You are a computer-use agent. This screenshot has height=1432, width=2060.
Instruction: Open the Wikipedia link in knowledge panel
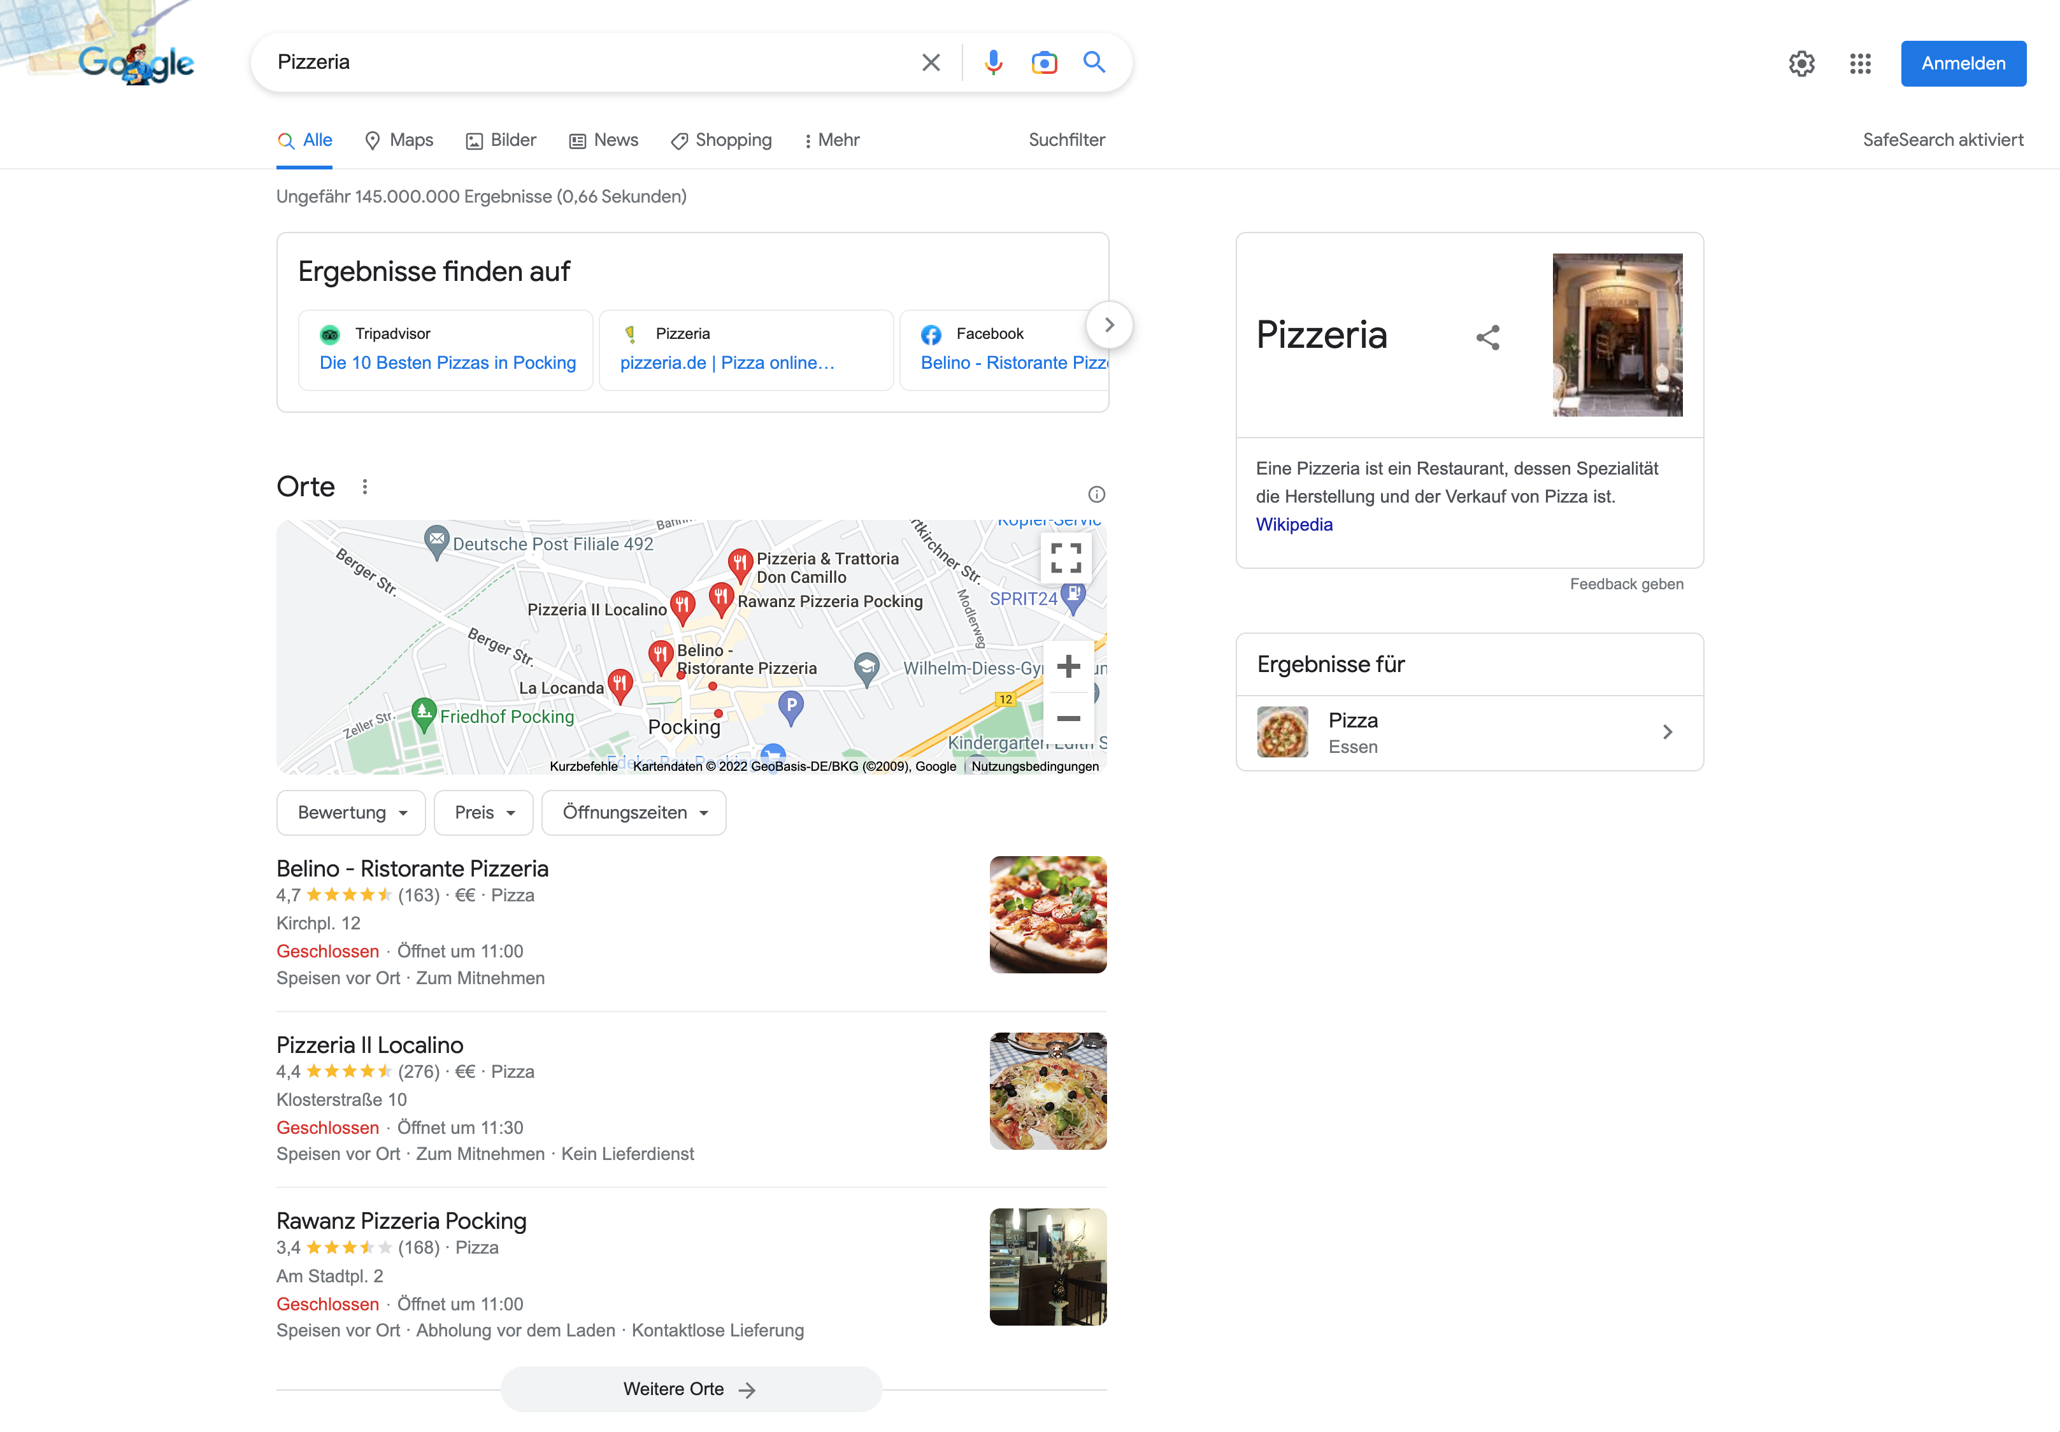pos(1294,525)
